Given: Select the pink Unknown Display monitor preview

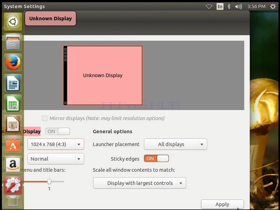Looking at the screenshot, I should pos(103,75).
